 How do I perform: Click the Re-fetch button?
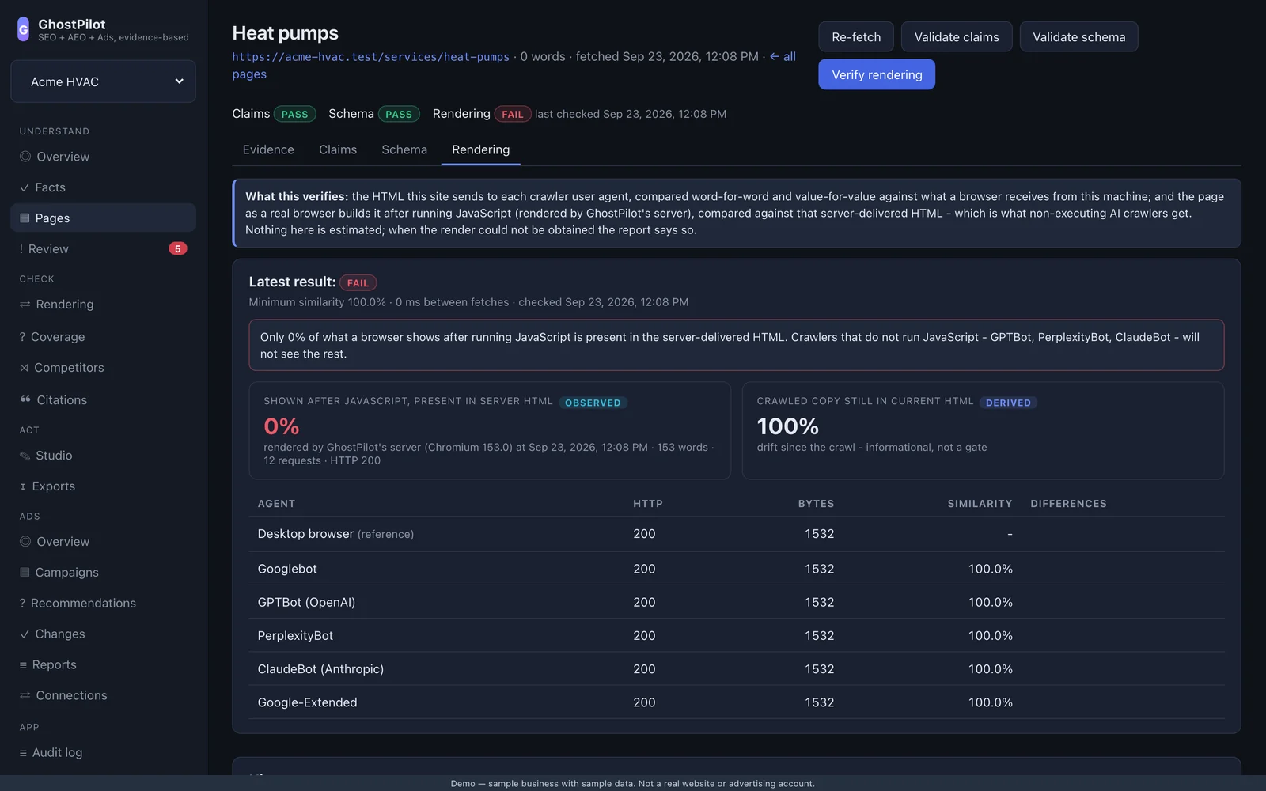click(856, 36)
